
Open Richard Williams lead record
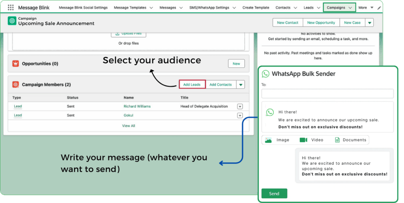point(137,106)
